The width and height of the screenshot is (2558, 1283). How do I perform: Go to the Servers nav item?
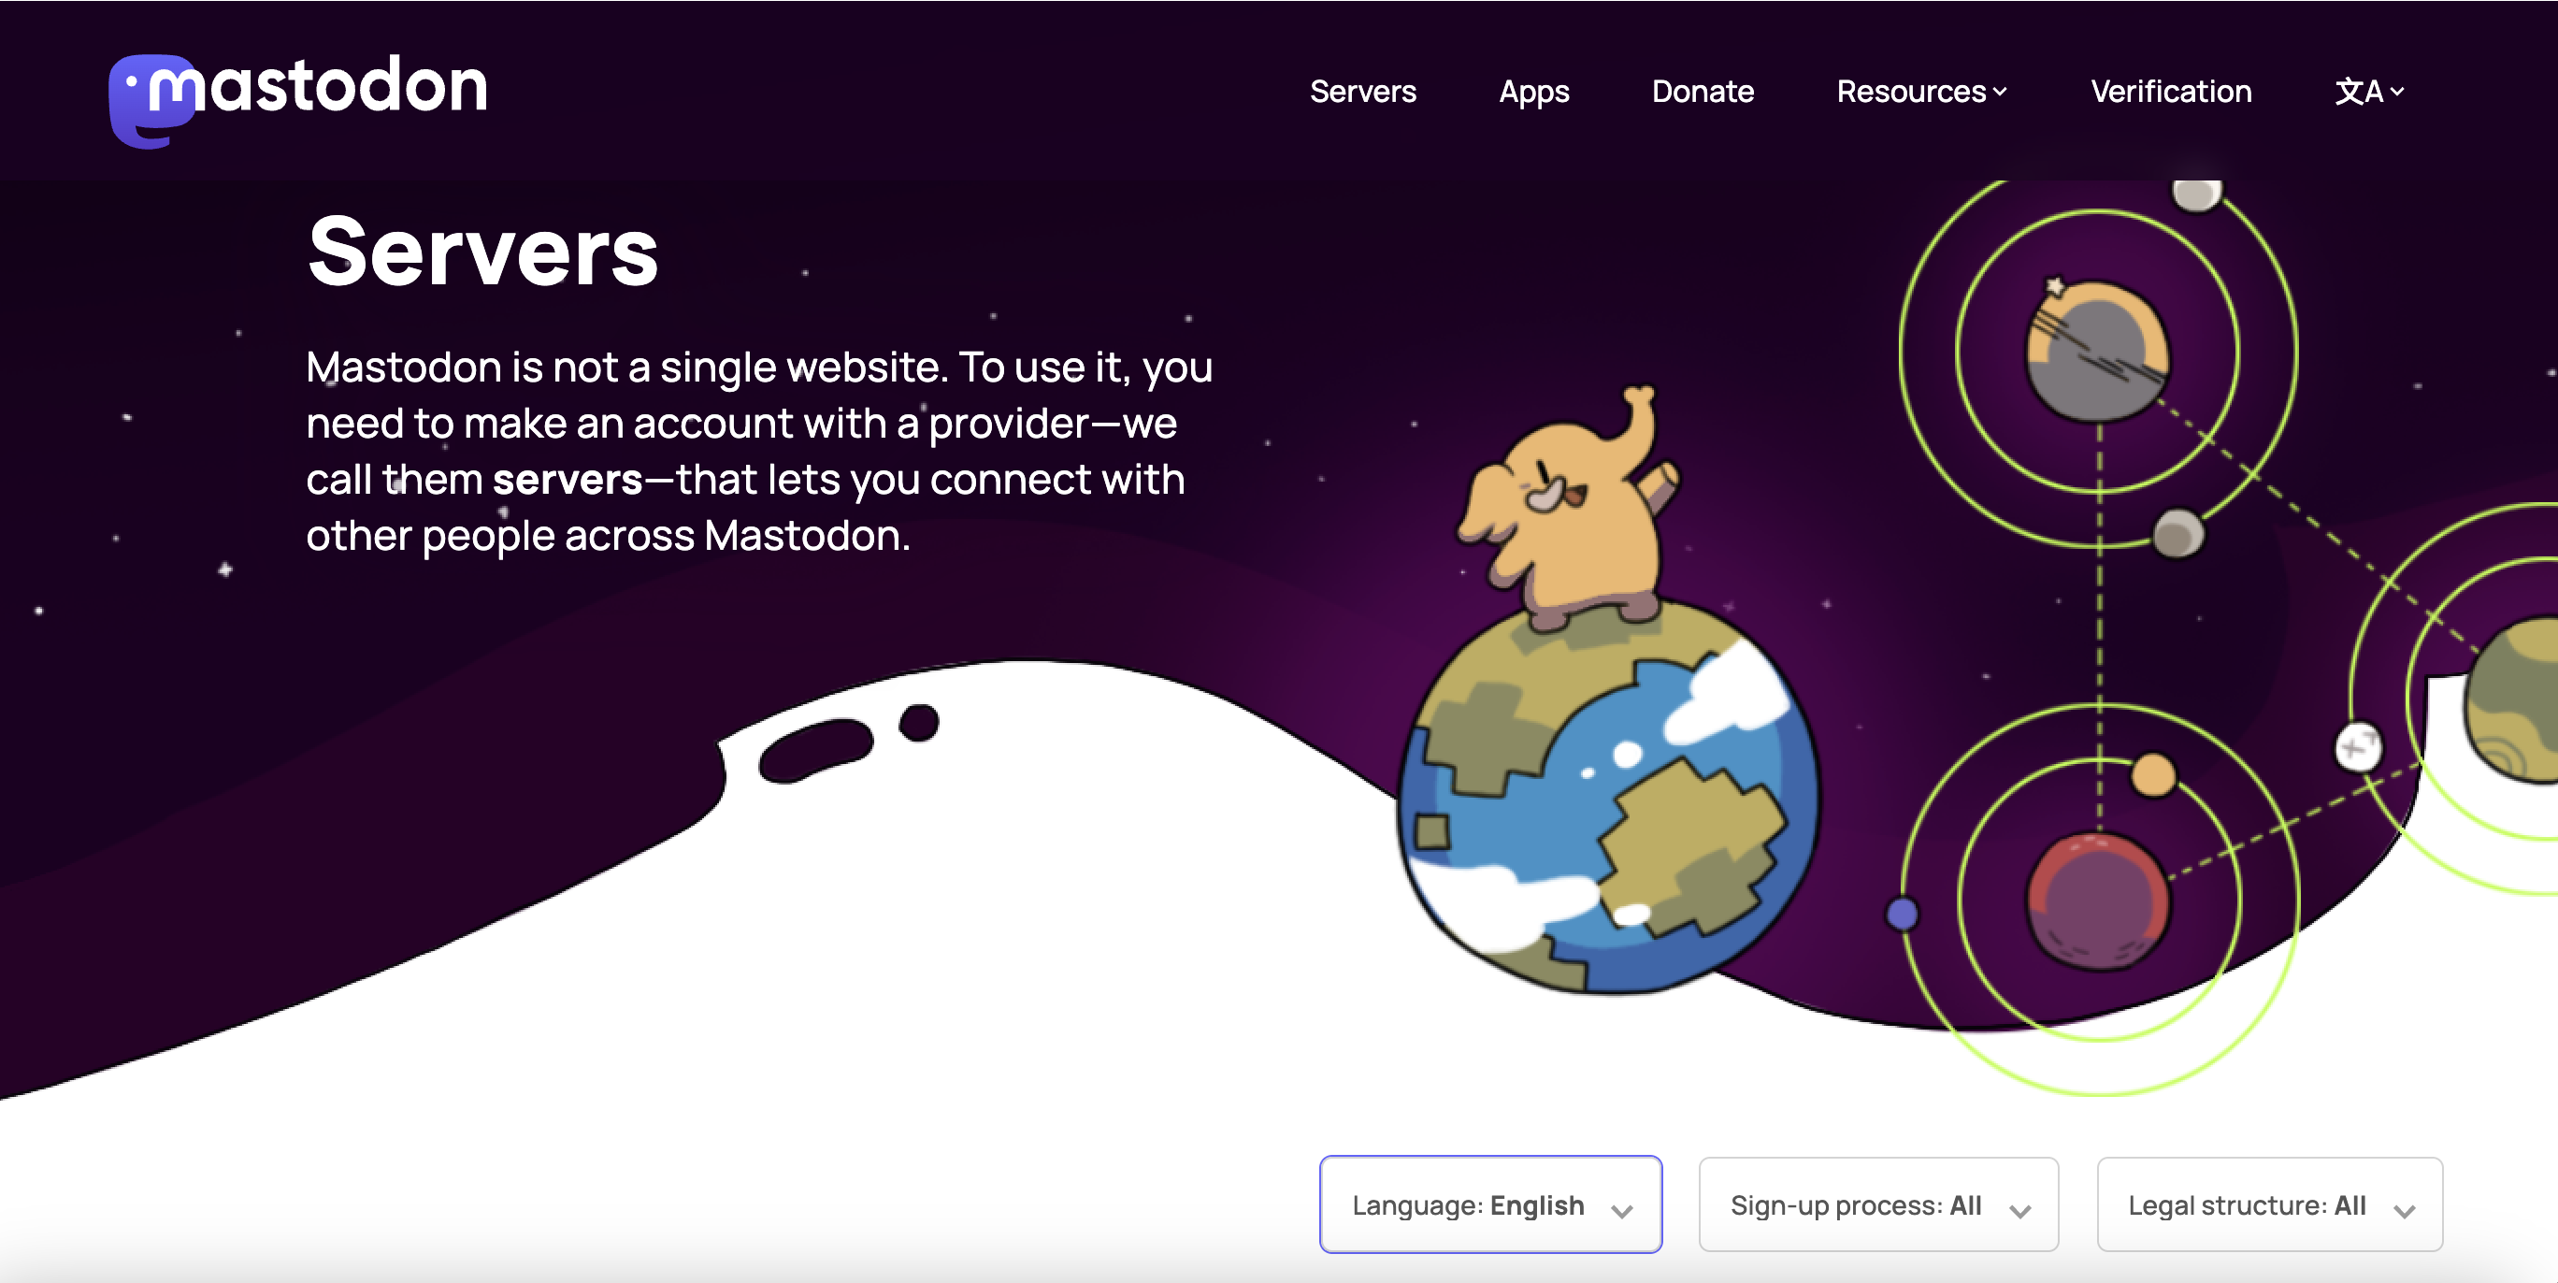1362,92
